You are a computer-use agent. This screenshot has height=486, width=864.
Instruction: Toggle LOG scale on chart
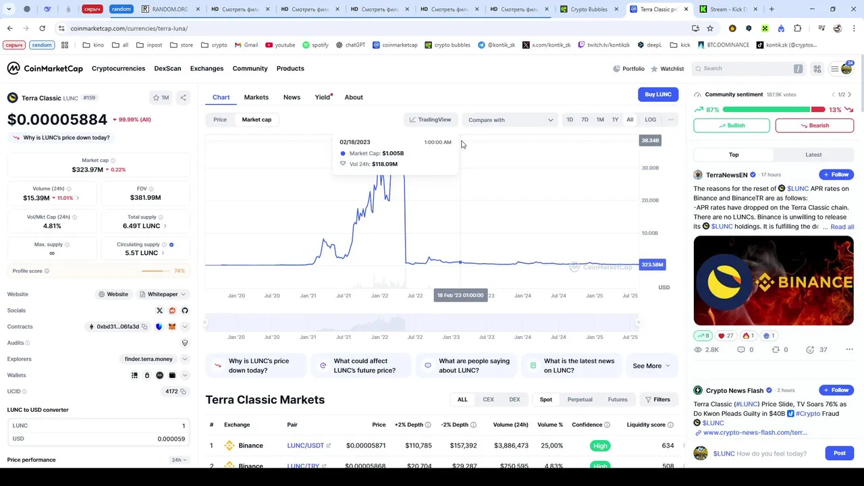click(650, 119)
